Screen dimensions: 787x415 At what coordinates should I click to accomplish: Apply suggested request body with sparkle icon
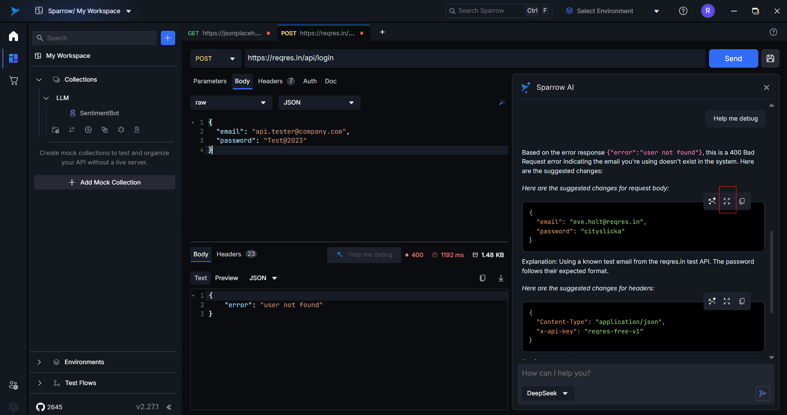[x=712, y=201]
